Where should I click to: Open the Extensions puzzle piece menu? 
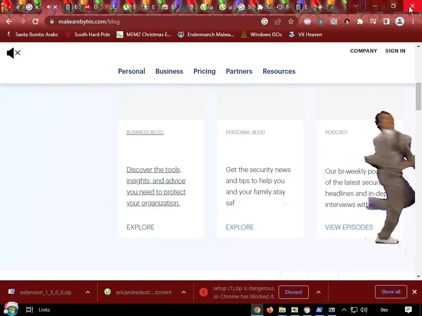click(360, 21)
